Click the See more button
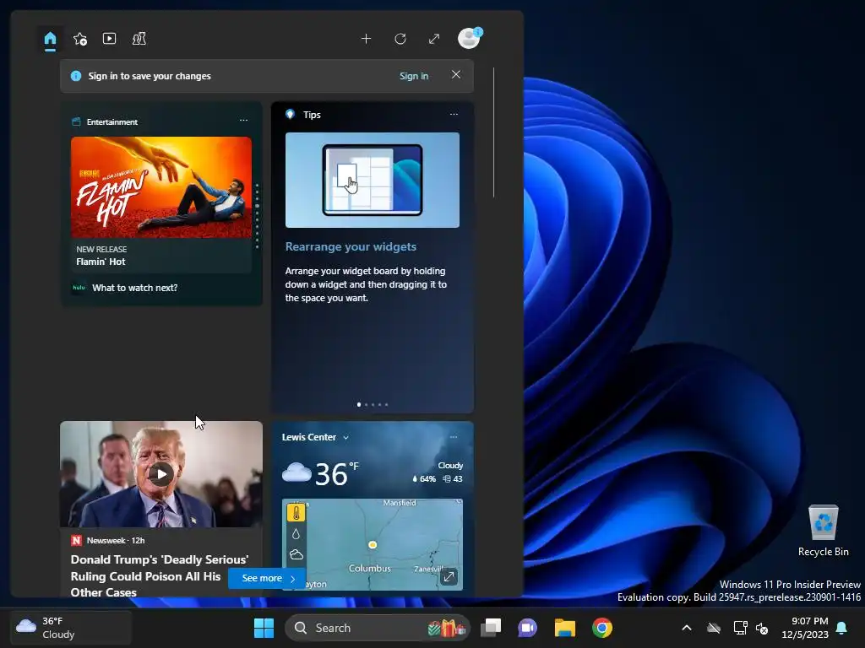The height and width of the screenshot is (648, 865). point(268,578)
